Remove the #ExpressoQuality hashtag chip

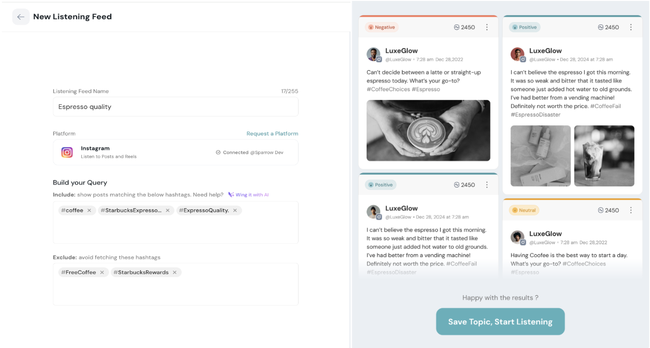(235, 210)
